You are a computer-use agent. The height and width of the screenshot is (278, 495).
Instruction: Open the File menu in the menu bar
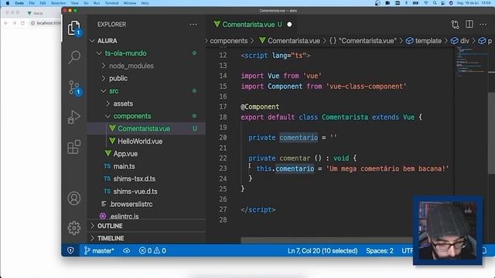coord(32,3)
